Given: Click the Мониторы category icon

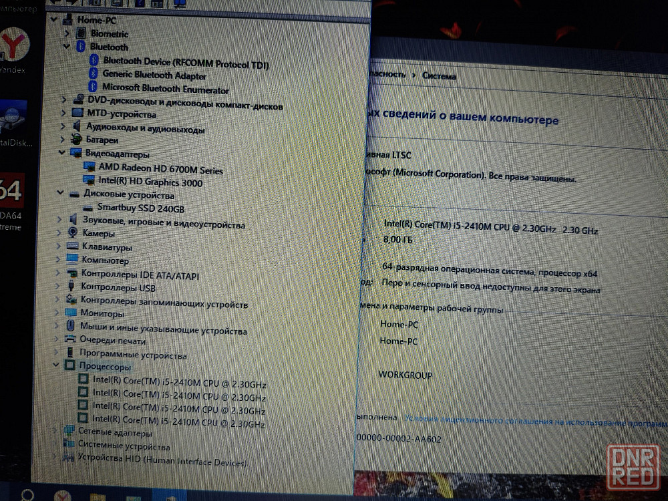Looking at the screenshot, I should (71, 313).
